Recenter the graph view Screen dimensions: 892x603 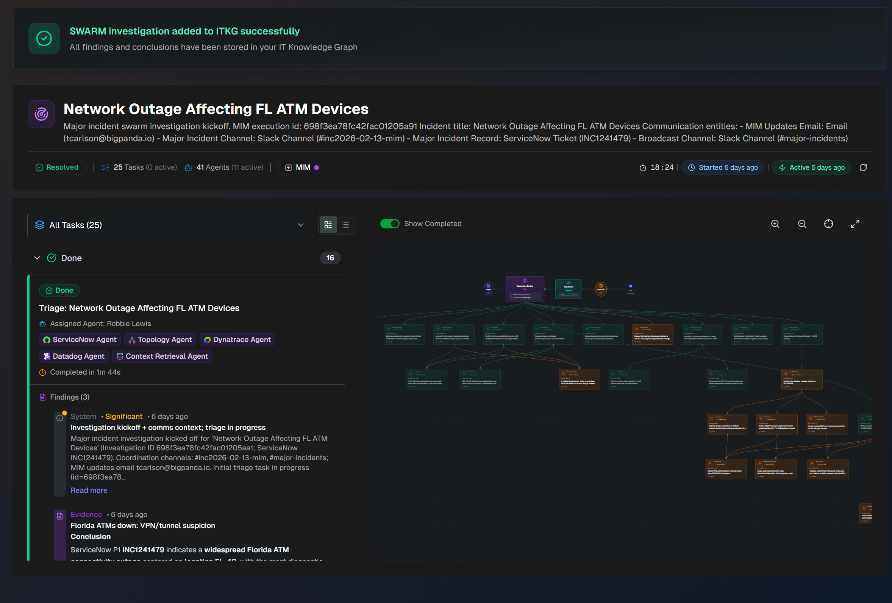pos(828,224)
